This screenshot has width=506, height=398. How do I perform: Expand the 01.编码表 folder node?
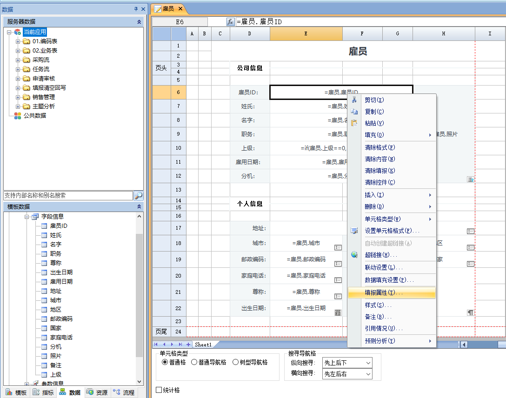[x=18, y=41]
